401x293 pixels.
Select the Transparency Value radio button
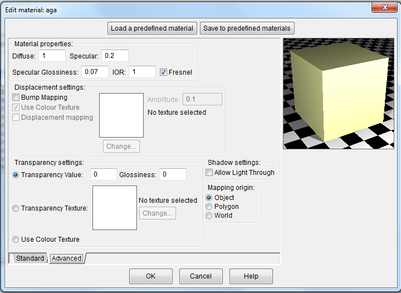(16, 175)
